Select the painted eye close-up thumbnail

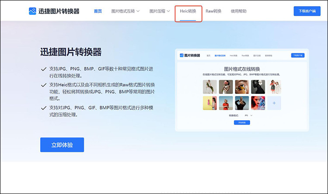click(242, 87)
